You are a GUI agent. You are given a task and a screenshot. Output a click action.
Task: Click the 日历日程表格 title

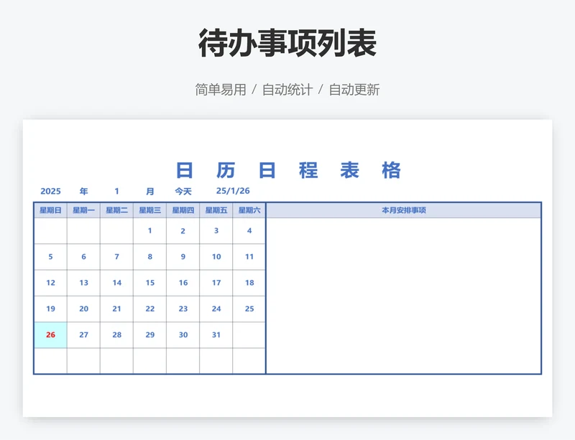point(288,170)
